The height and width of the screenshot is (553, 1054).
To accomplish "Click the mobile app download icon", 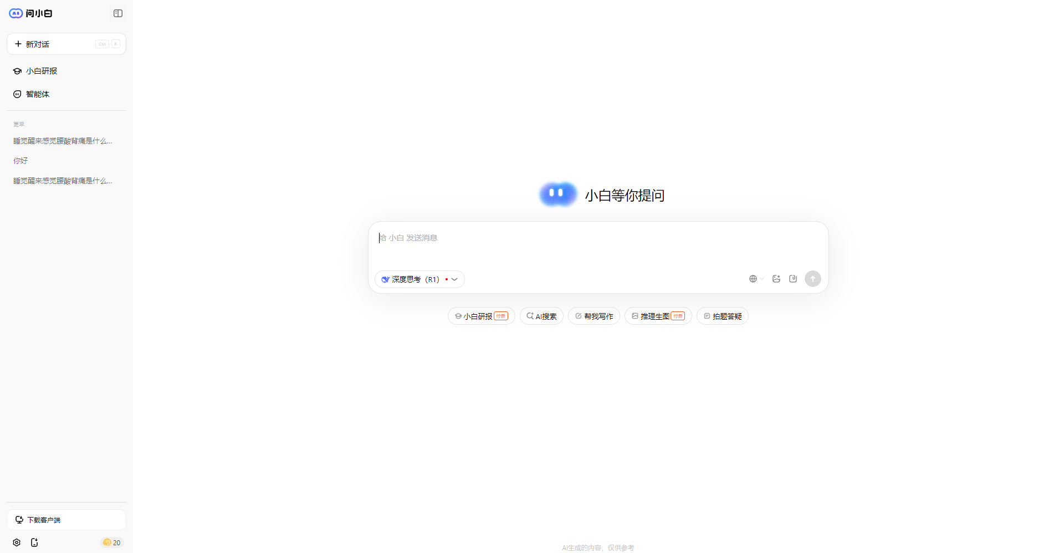I will click(x=34, y=542).
